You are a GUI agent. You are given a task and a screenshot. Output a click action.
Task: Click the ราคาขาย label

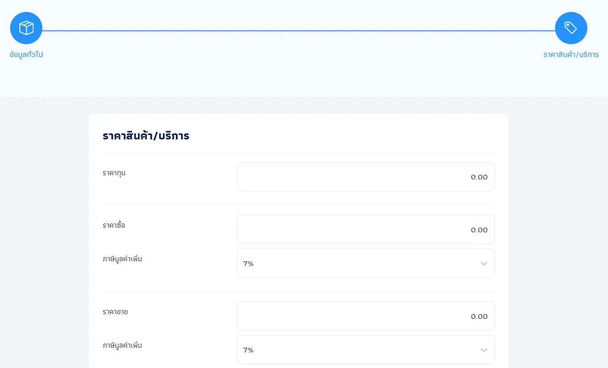(x=115, y=311)
